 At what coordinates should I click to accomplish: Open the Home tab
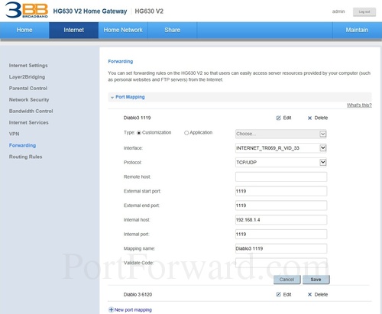24,30
